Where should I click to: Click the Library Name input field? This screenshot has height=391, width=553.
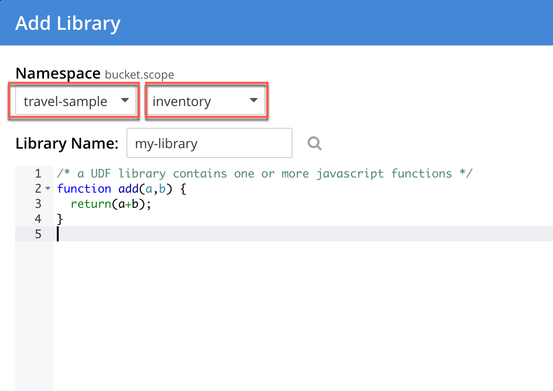point(209,143)
